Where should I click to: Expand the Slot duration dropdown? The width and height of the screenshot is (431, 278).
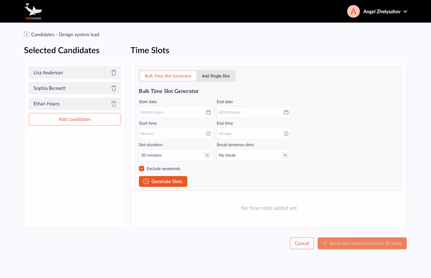[207, 155]
